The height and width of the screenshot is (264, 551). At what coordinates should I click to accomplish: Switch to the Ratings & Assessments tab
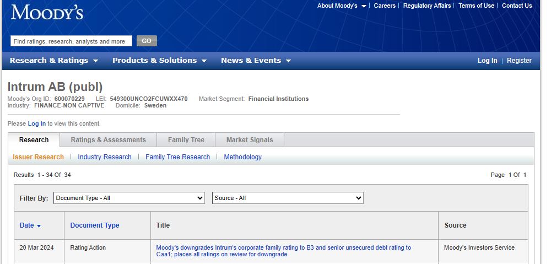click(108, 140)
